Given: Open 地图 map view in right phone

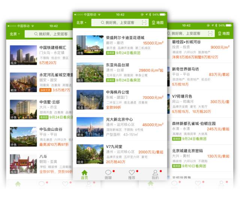Looking at the screenshot, I should (223, 33).
